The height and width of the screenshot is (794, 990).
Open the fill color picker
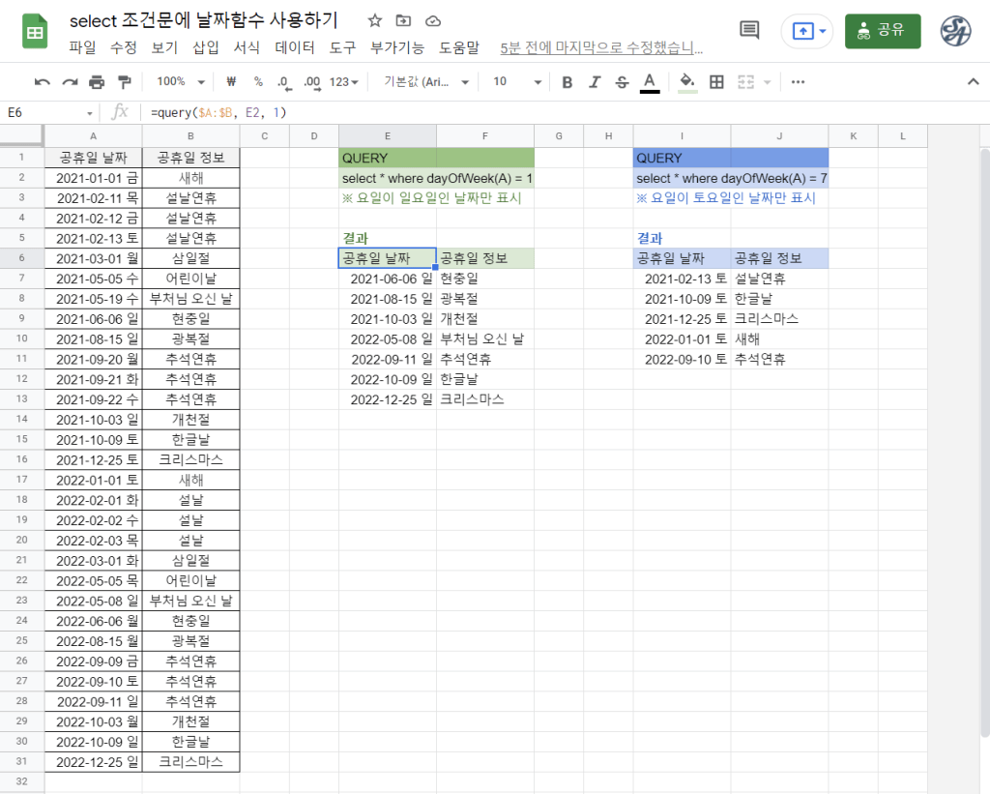pos(686,82)
